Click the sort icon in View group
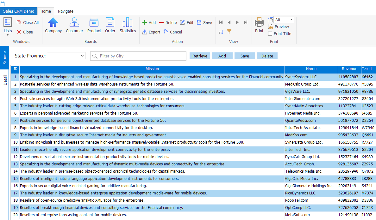 coord(221,32)
